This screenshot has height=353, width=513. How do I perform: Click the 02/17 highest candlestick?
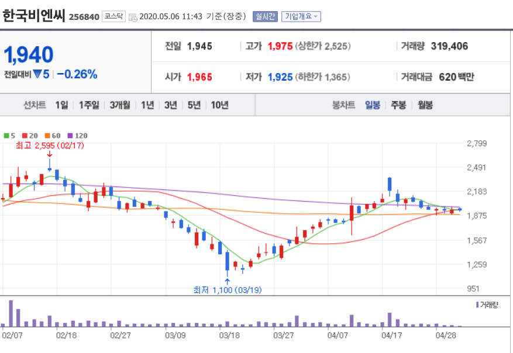tap(49, 165)
